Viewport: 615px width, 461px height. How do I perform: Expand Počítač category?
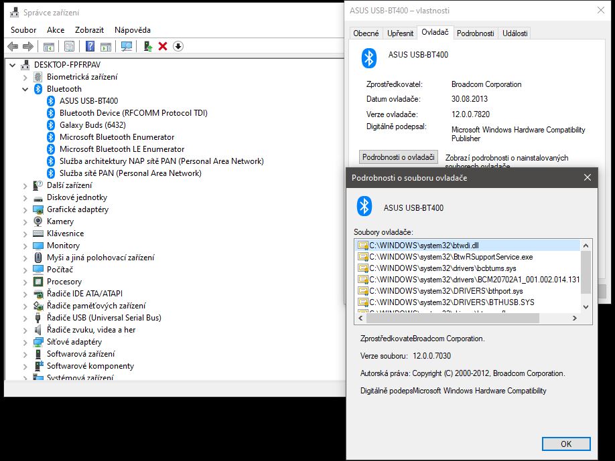click(25, 270)
